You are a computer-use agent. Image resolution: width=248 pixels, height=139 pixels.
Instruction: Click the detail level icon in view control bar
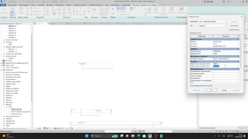click(x=45, y=129)
